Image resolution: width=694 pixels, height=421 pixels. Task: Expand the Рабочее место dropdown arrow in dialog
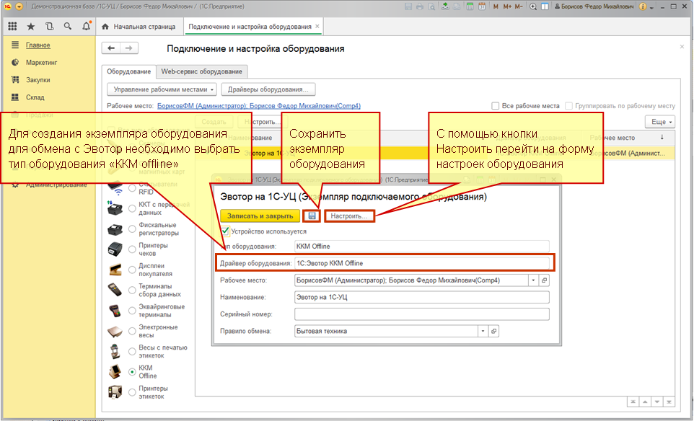point(533,280)
